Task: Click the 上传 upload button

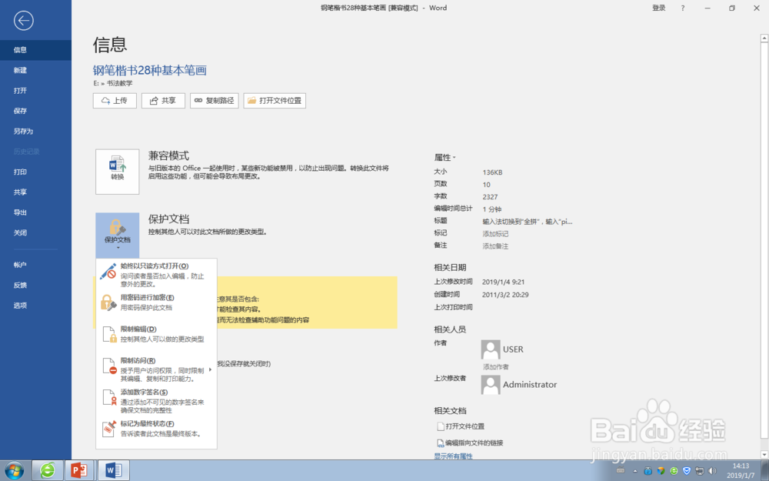Action: [x=115, y=101]
